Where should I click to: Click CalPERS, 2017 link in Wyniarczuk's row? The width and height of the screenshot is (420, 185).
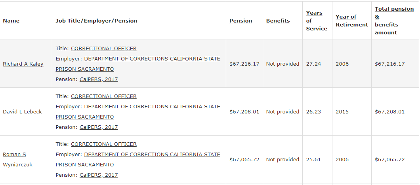[x=99, y=175]
